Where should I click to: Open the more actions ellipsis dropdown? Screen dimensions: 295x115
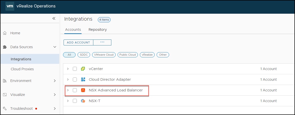pos(102,42)
